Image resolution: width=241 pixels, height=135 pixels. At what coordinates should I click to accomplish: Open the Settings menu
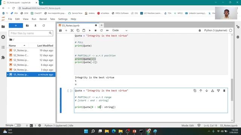(63, 19)
